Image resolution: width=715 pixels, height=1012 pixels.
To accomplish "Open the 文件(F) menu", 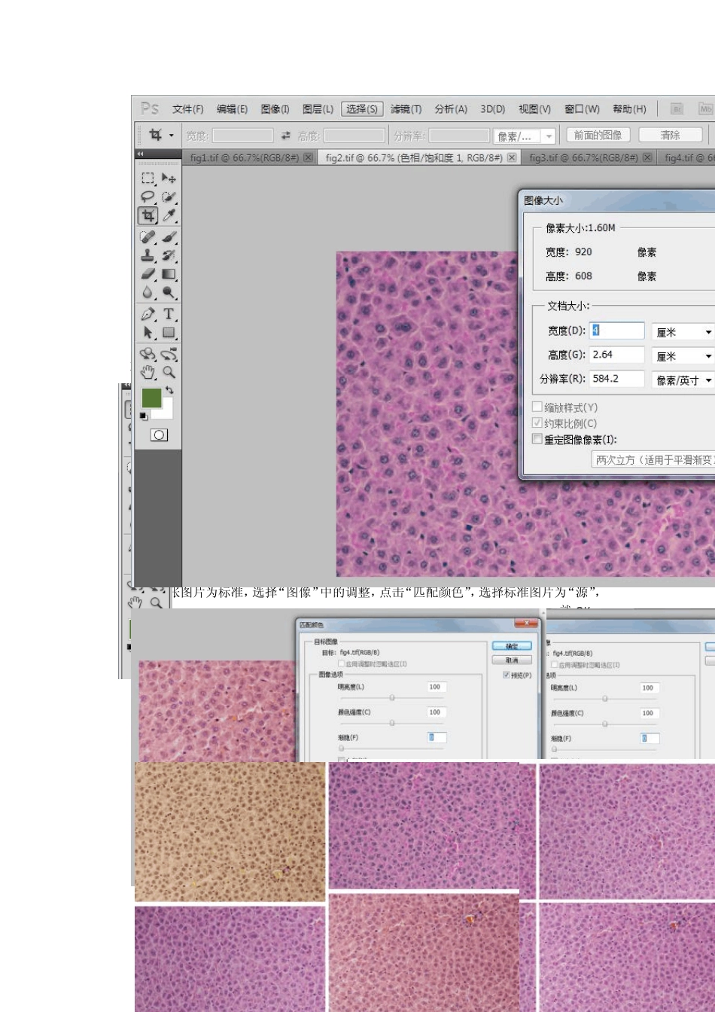I will click(188, 109).
